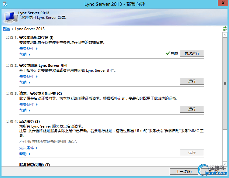
Task: Click 再次运行 for local configuration store
Action: coord(192,53)
